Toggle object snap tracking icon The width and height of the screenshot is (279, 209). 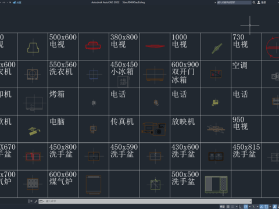pyautogui.click(x=262, y=207)
